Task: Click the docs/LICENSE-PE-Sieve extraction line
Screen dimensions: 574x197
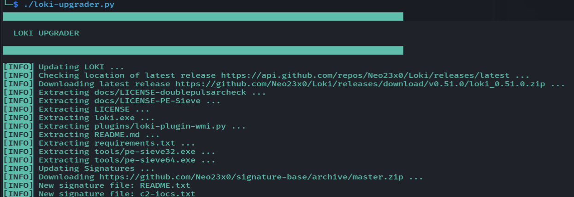Action: [x=130, y=101]
